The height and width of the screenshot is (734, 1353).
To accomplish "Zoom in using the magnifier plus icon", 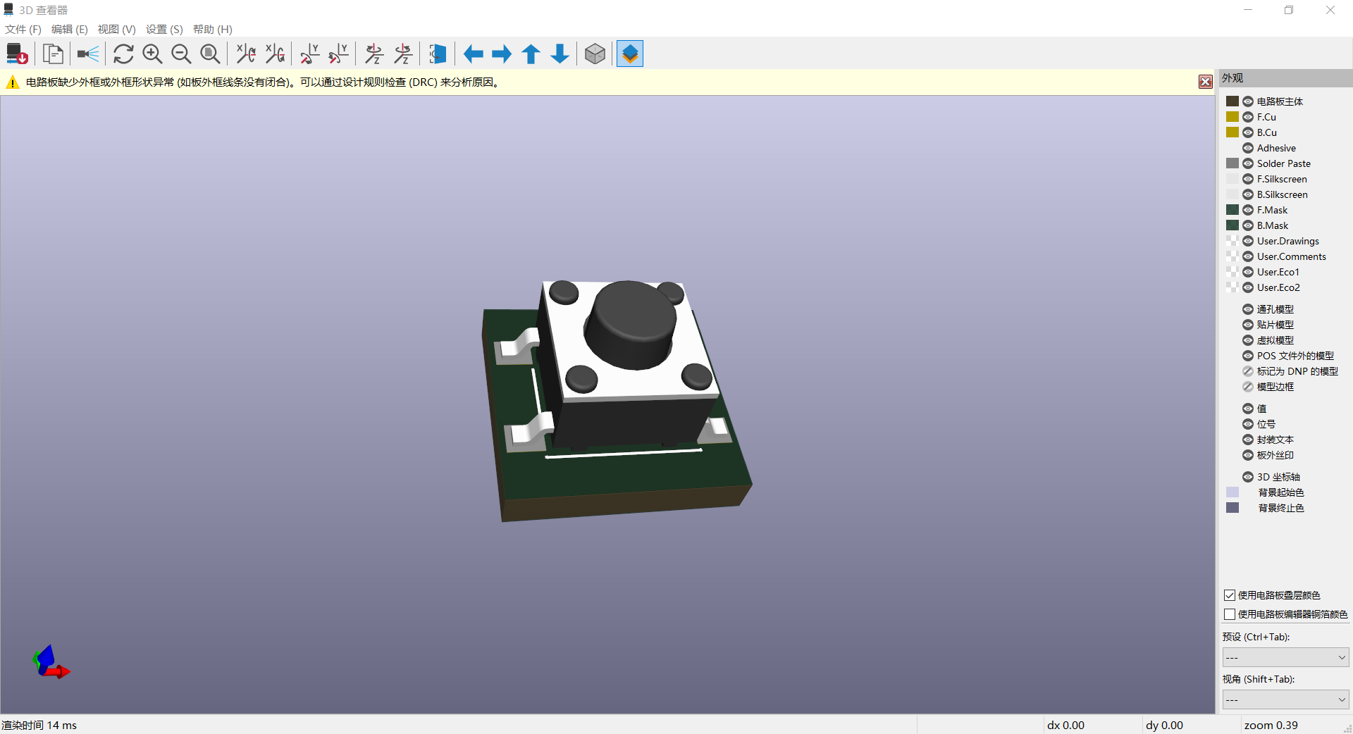I will tap(152, 54).
